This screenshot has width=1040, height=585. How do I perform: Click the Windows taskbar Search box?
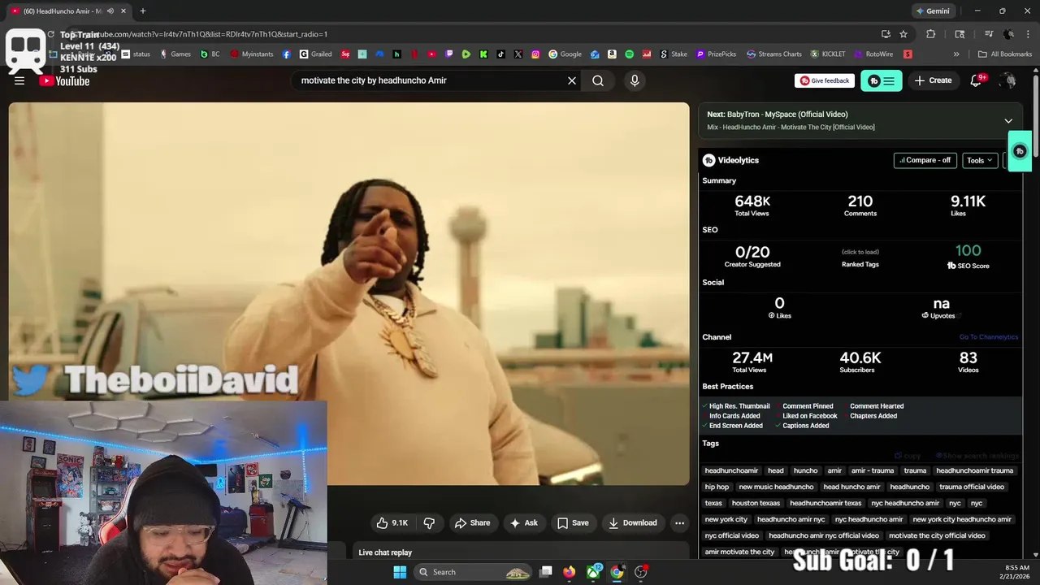click(x=474, y=572)
